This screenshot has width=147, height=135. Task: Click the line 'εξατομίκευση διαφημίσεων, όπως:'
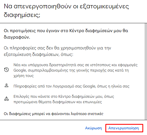[39, 55]
